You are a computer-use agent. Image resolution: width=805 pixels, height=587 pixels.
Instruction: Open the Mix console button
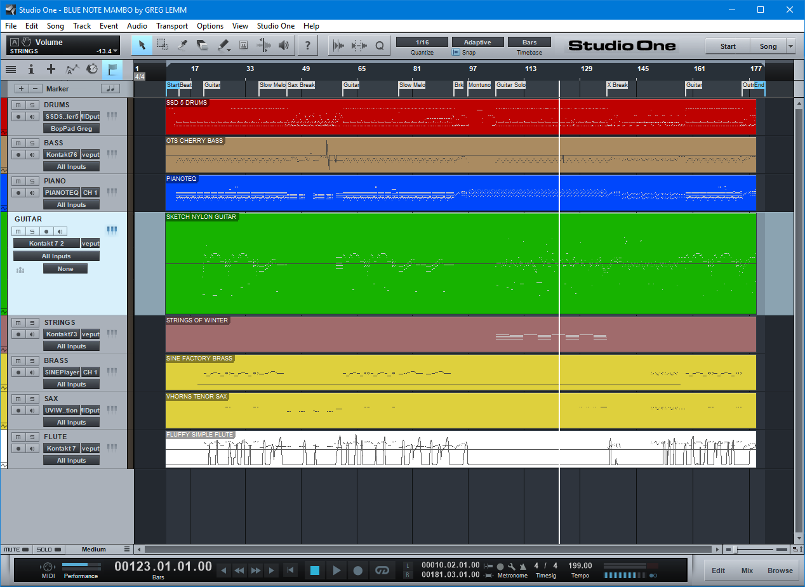click(747, 571)
